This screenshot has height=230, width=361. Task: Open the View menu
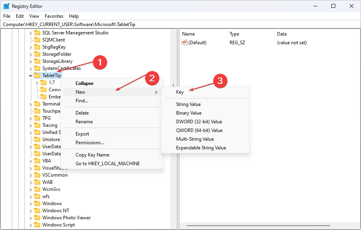[34, 16]
